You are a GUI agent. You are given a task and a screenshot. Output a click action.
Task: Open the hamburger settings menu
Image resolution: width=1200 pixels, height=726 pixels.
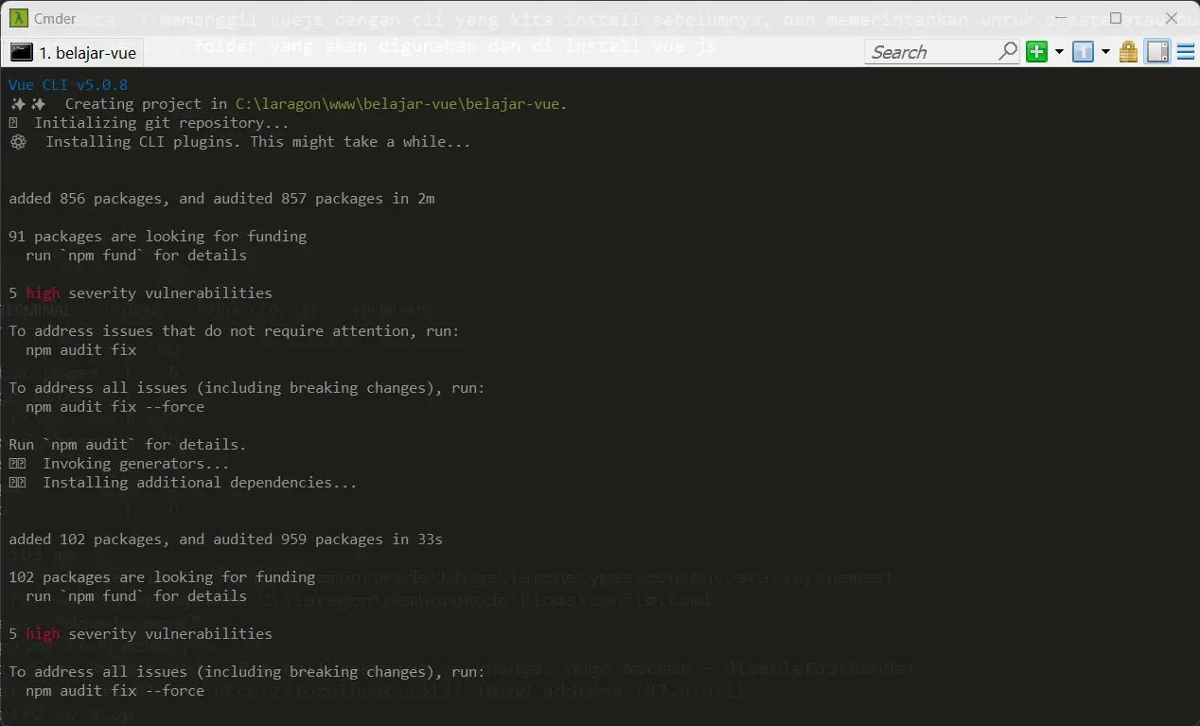point(1186,52)
